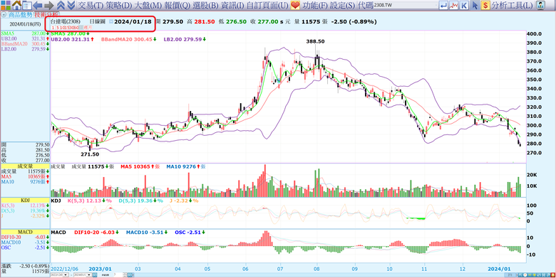The image size is (556, 278).
Task: Click the 2023/01 date axis label
Action: (100, 269)
